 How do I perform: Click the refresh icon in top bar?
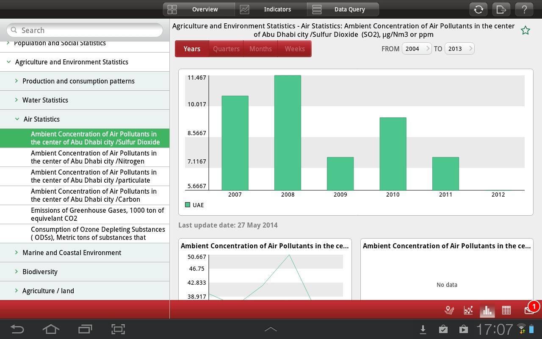[478, 9]
